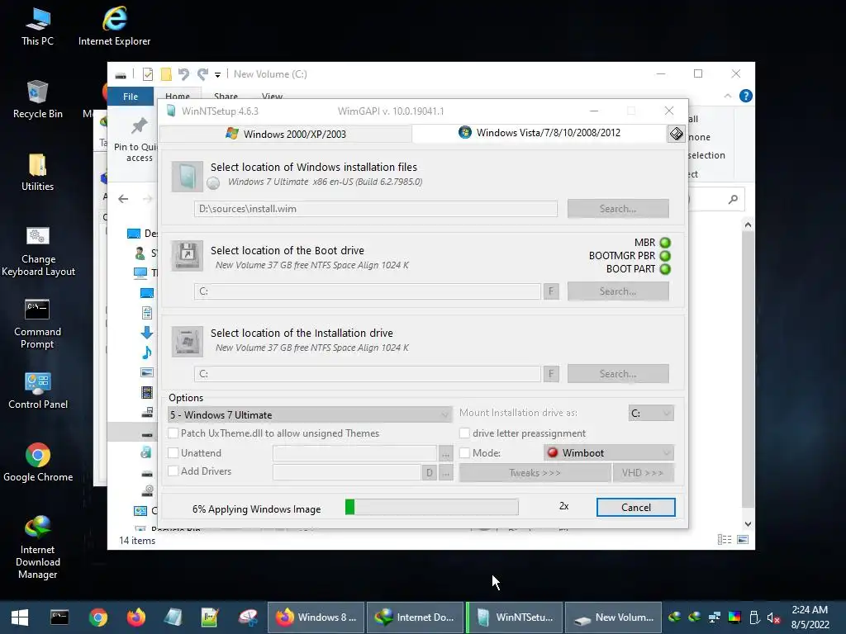Click the Applying Windows Image progress bar
Image resolution: width=846 pixels, height=634 pixels.
pyautogui.click(x=431, y=507)
